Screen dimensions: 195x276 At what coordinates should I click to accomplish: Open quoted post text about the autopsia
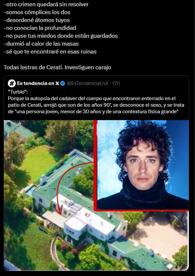96,105
